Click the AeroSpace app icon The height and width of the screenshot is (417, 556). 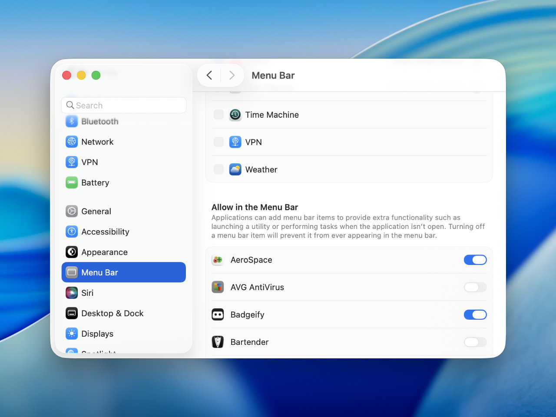(x=218, y=260)
